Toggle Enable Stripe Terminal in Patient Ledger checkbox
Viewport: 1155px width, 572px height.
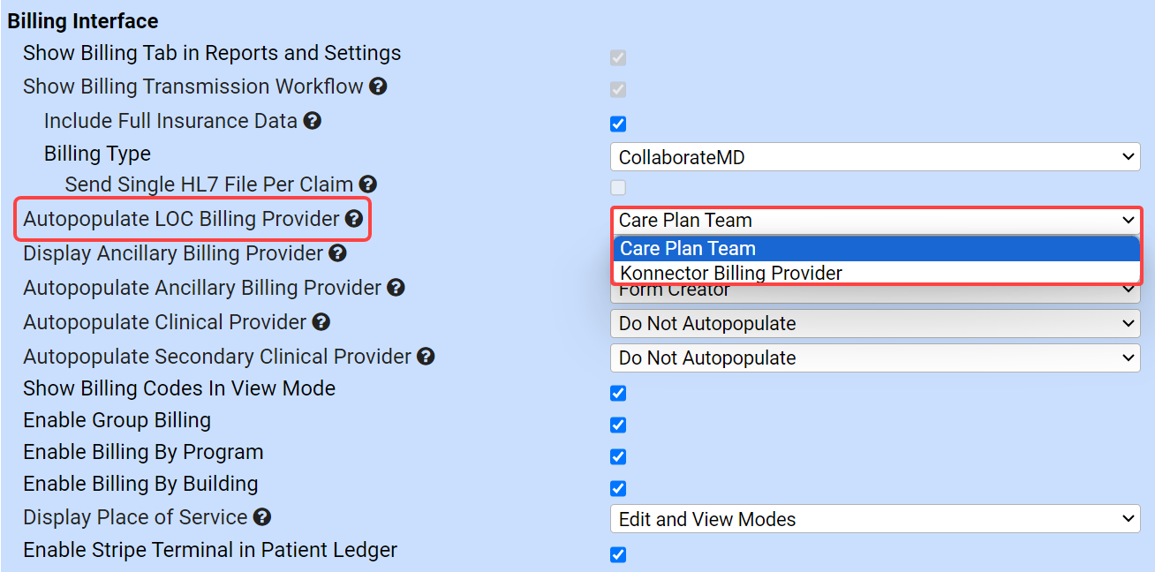pos(618,554)
